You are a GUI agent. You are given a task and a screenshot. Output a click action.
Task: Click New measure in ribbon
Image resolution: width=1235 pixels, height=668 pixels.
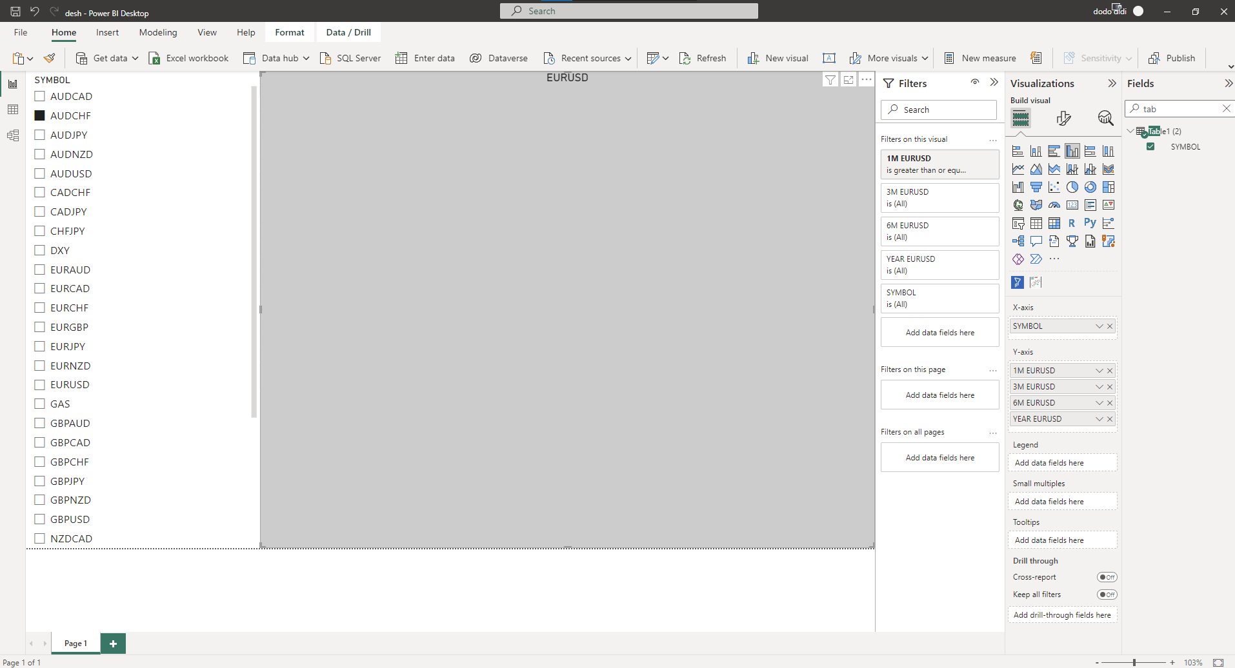pos(980,58)
